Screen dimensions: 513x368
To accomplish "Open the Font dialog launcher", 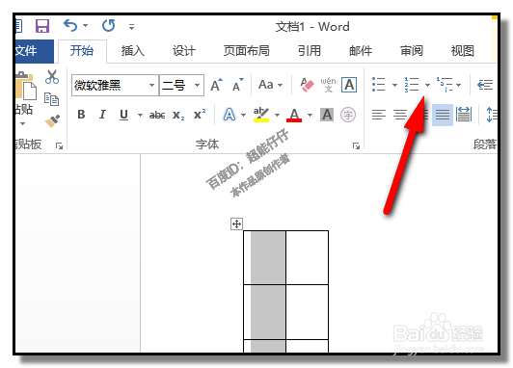I will click(x=356, y=145).
